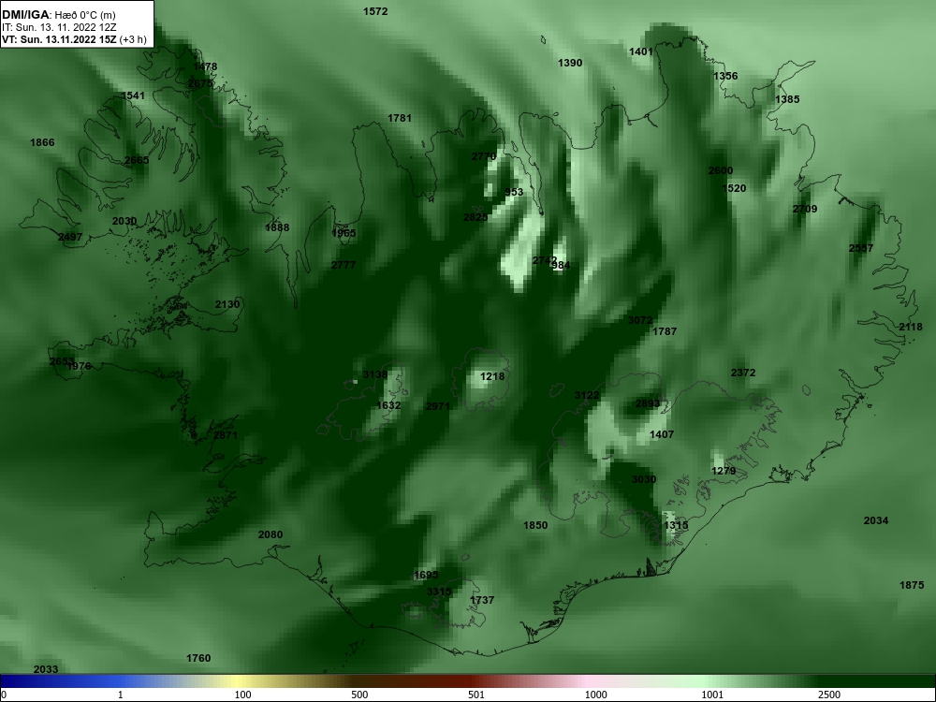Click the 2034 value on the map
Viewport: 936px width, 702px height.
click(876, 520)
